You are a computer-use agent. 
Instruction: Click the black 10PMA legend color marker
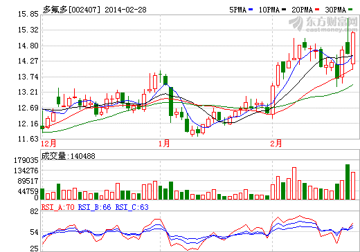coord(284,10)
